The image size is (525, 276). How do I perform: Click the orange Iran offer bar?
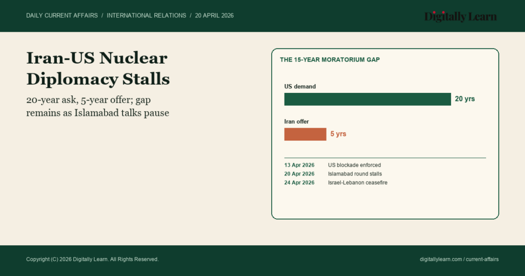pyautogui.click(x=306, y=134)
